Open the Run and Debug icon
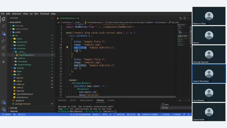This screenshot has height=128, width=227. click(x=4, y=41)
